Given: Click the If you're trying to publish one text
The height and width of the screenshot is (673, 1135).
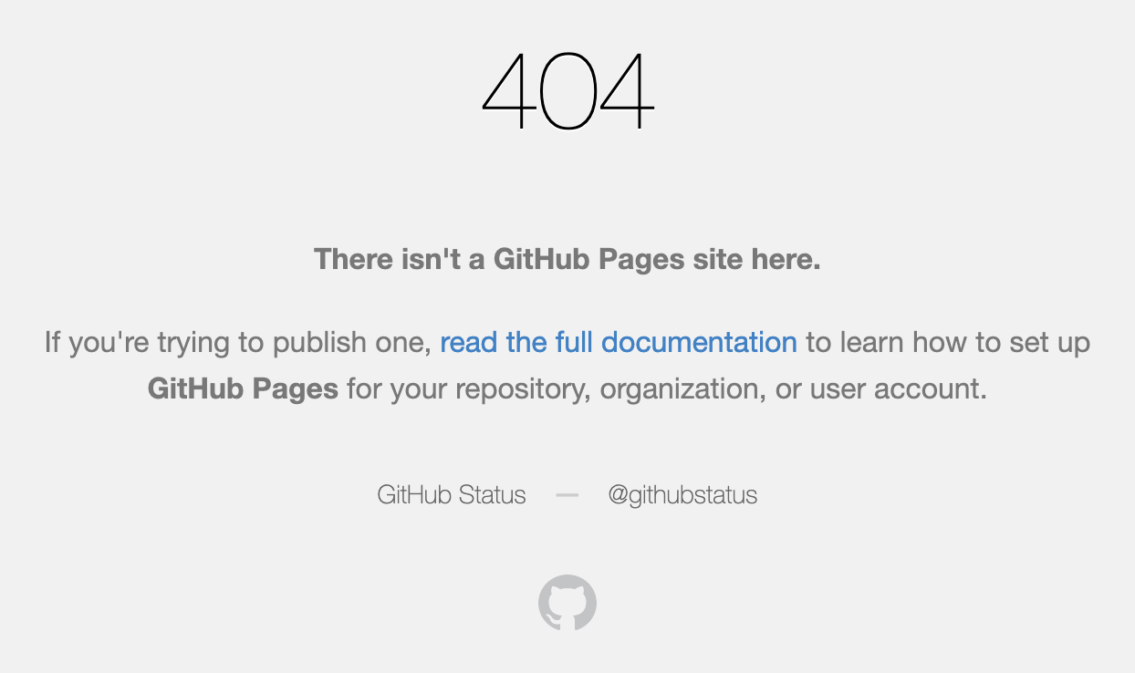Looking at the screenshot, I should (237, 343).
